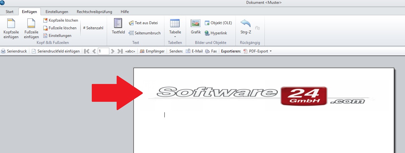Click the record number field
This screenshot has height=153, width=405.
coord(104,51)
